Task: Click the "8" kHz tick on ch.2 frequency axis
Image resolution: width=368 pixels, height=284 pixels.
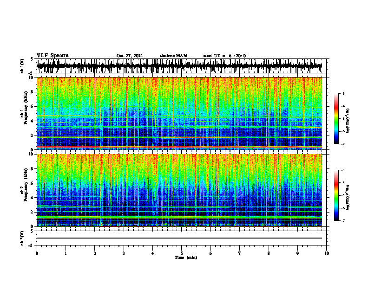Action: point(33,169)
